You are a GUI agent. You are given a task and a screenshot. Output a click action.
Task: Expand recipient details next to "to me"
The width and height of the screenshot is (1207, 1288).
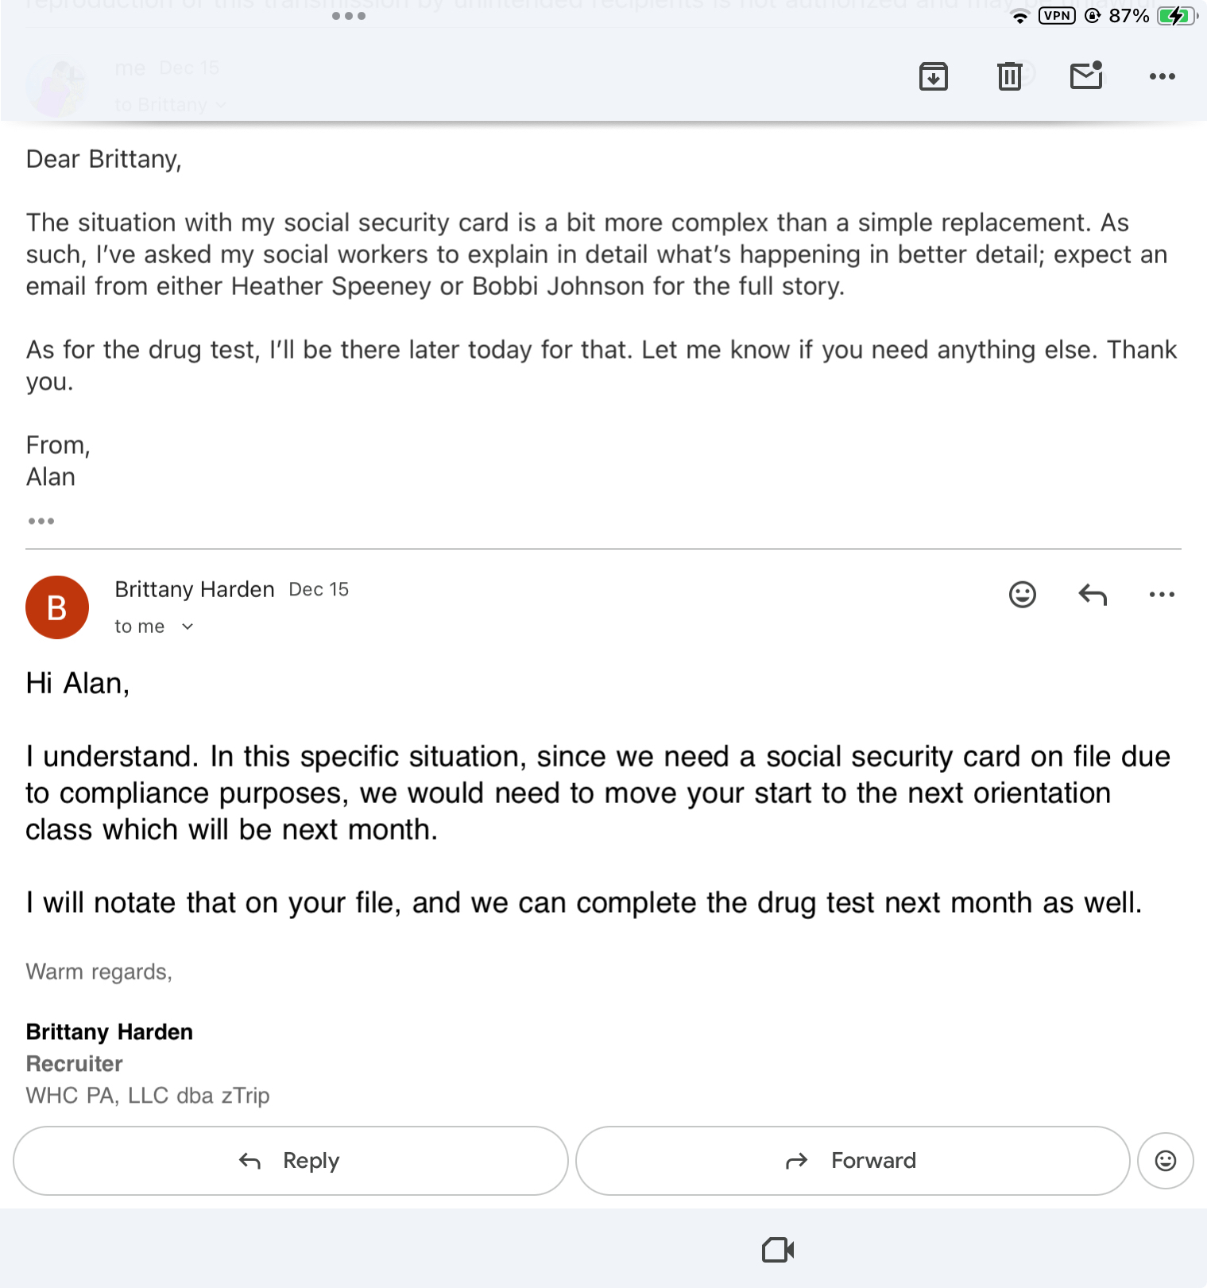click(188, 627)
